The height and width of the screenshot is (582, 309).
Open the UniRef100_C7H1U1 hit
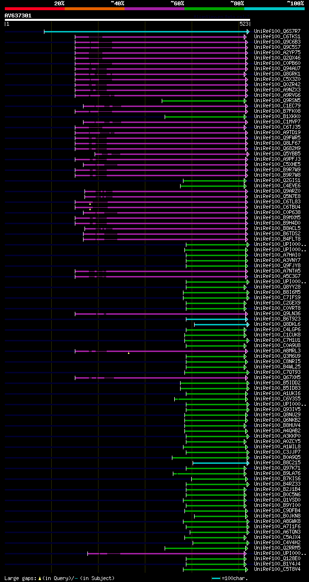(277, 340)
